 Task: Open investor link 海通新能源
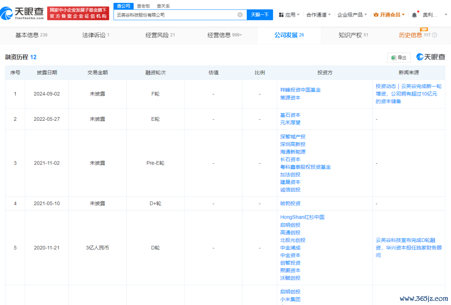(293, 152)
